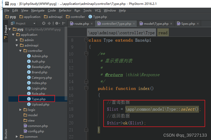Click the scroll from source target icon
Image resolution: width=211 pixels, height=140 pixels.
(43, 24)
